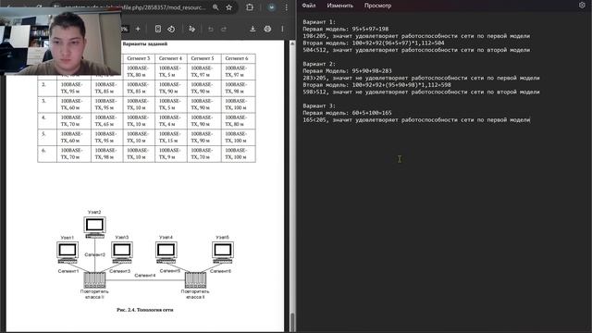Click the line starting '598>512'
The width and height of the screenshot is (592, 333).
pos(422,92)
